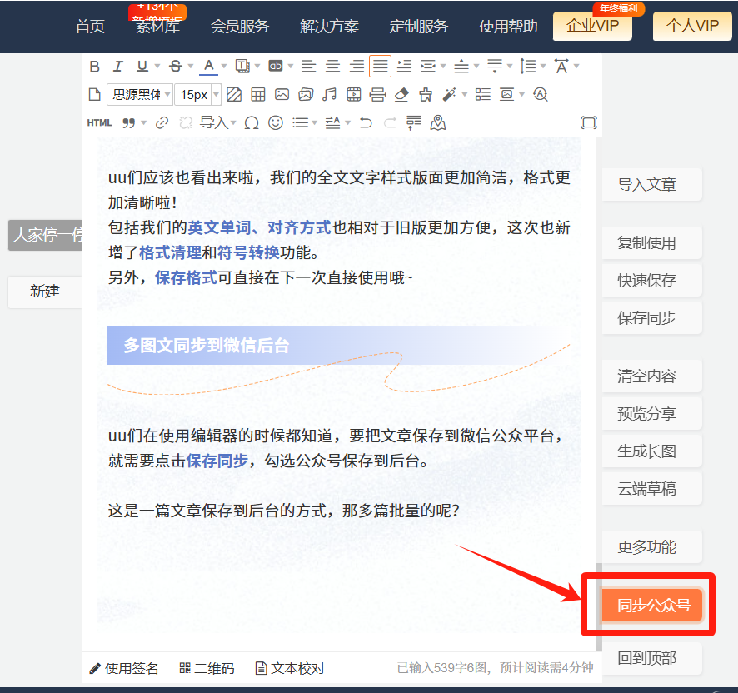Click the 企业VIP button
Screen dimensions: 738x693
point(592,26)
